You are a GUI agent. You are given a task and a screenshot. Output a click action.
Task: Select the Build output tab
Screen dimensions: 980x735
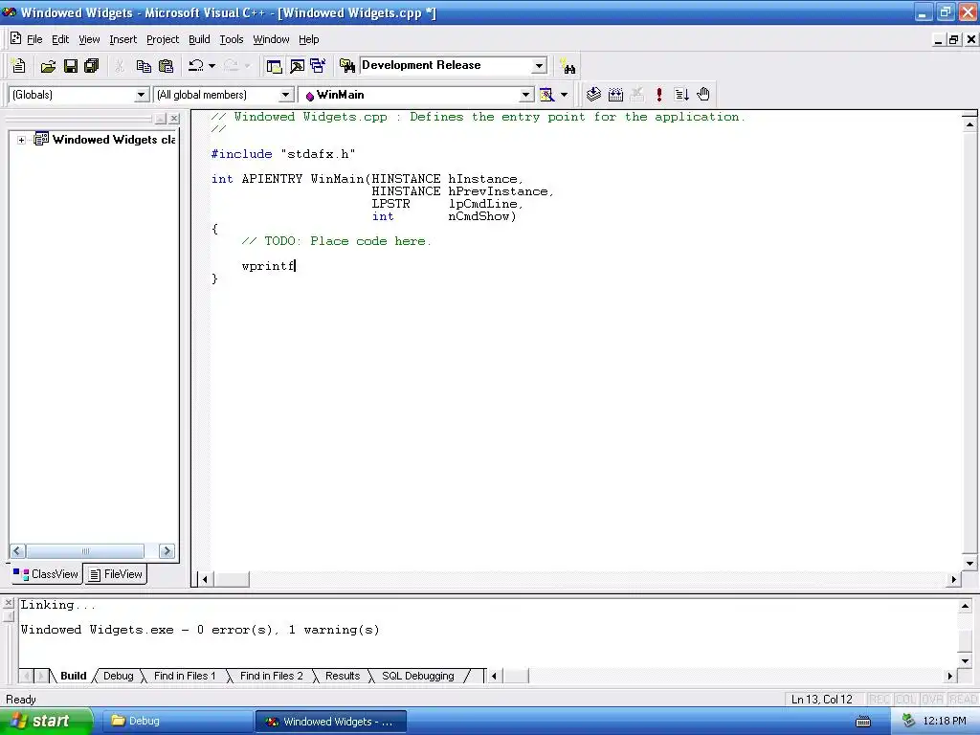[73, 676]
